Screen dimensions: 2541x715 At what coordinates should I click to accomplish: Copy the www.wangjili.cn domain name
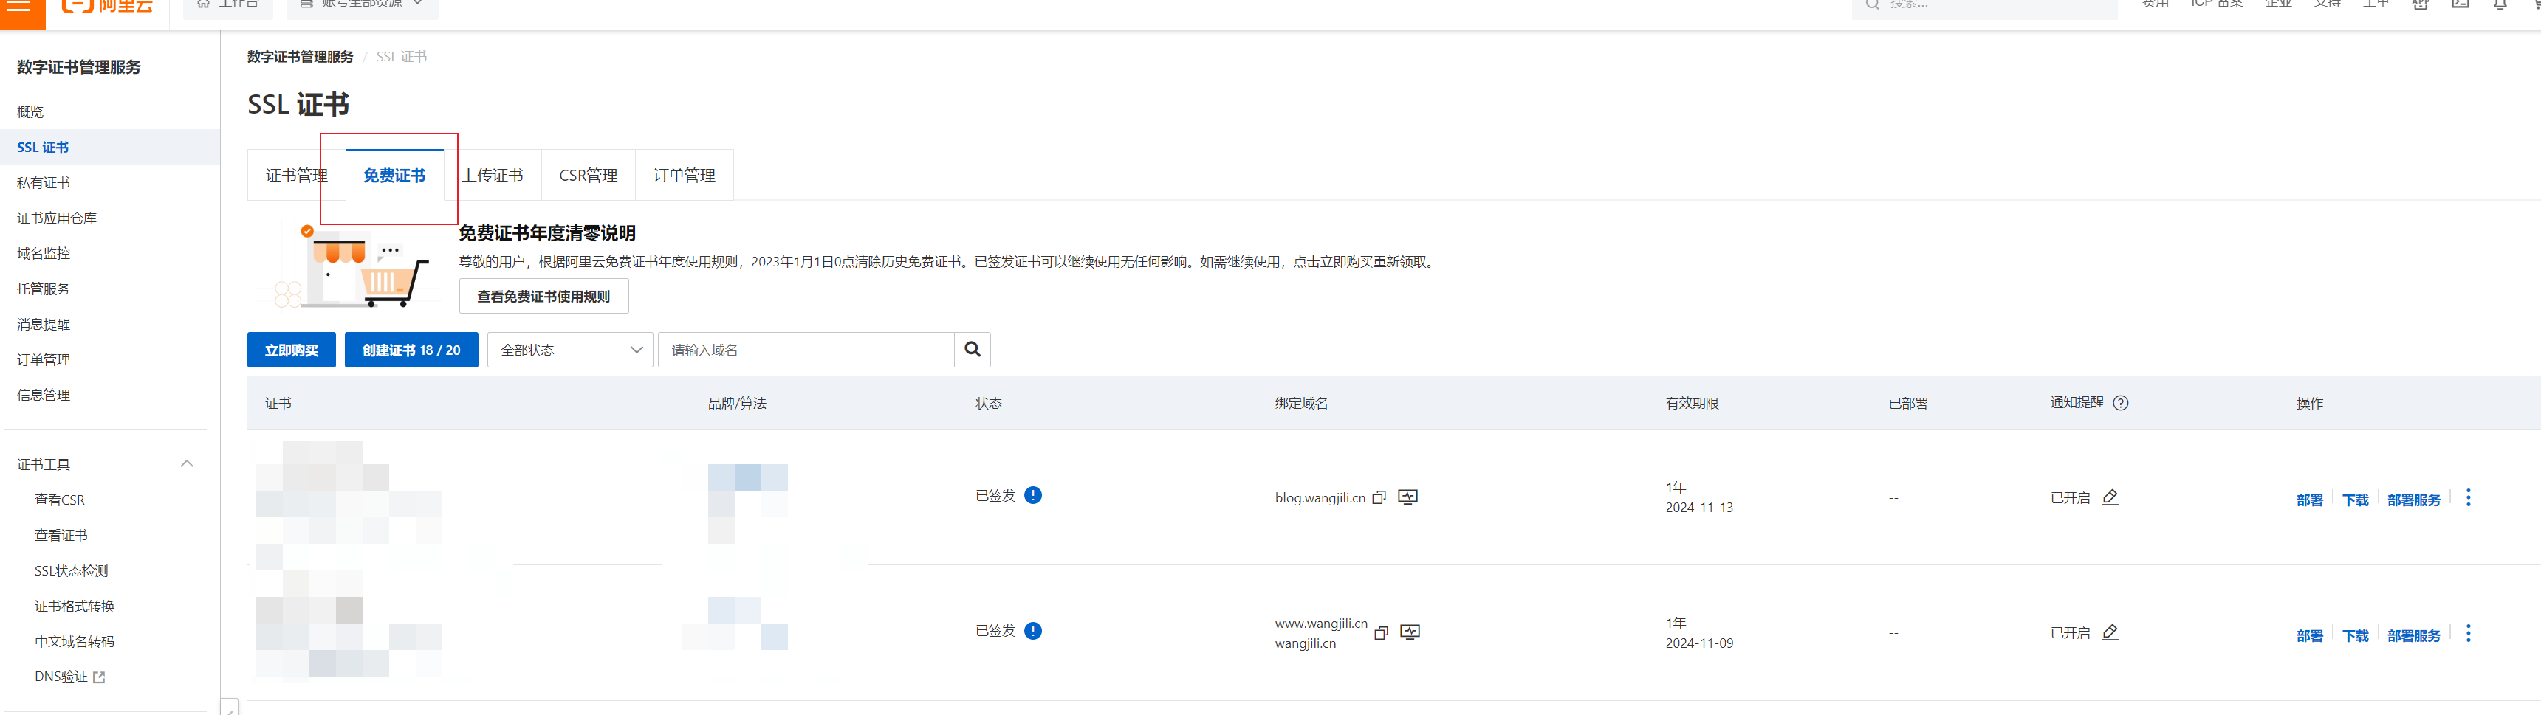tap(1382, 633)
